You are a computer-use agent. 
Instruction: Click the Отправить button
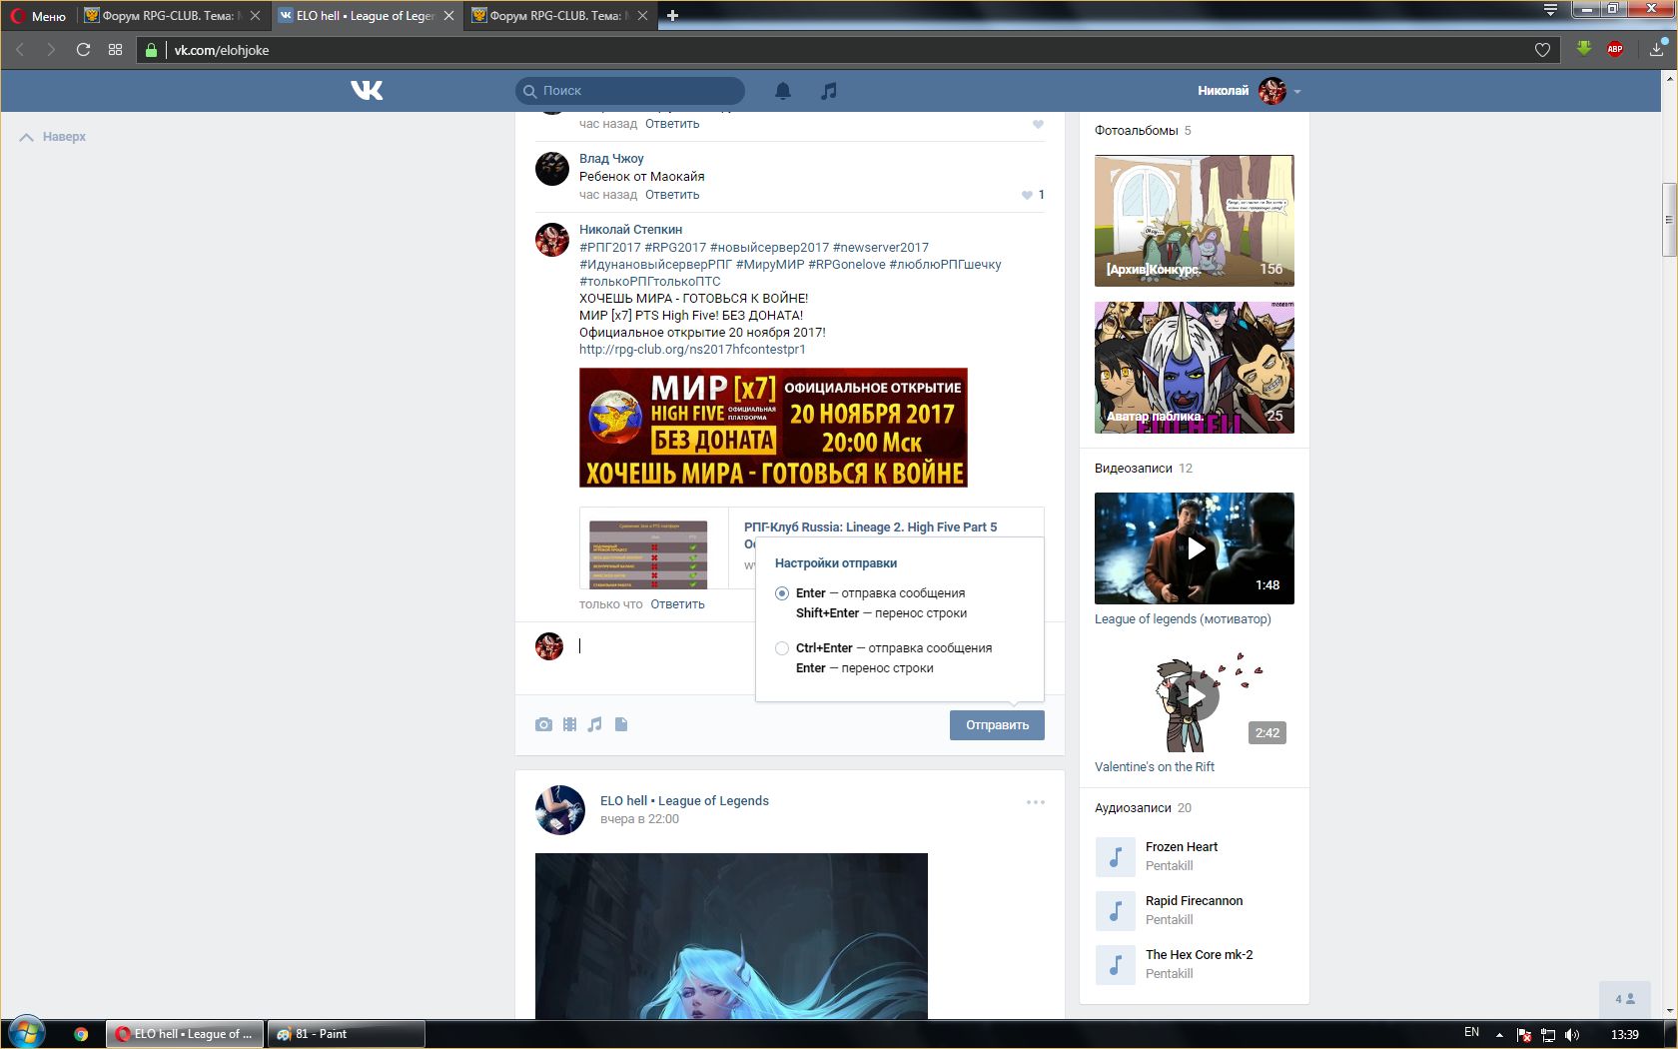pos(997,725)
